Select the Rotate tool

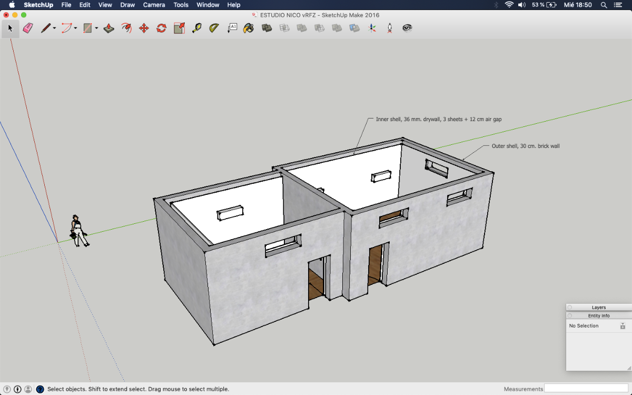[162, 28]
